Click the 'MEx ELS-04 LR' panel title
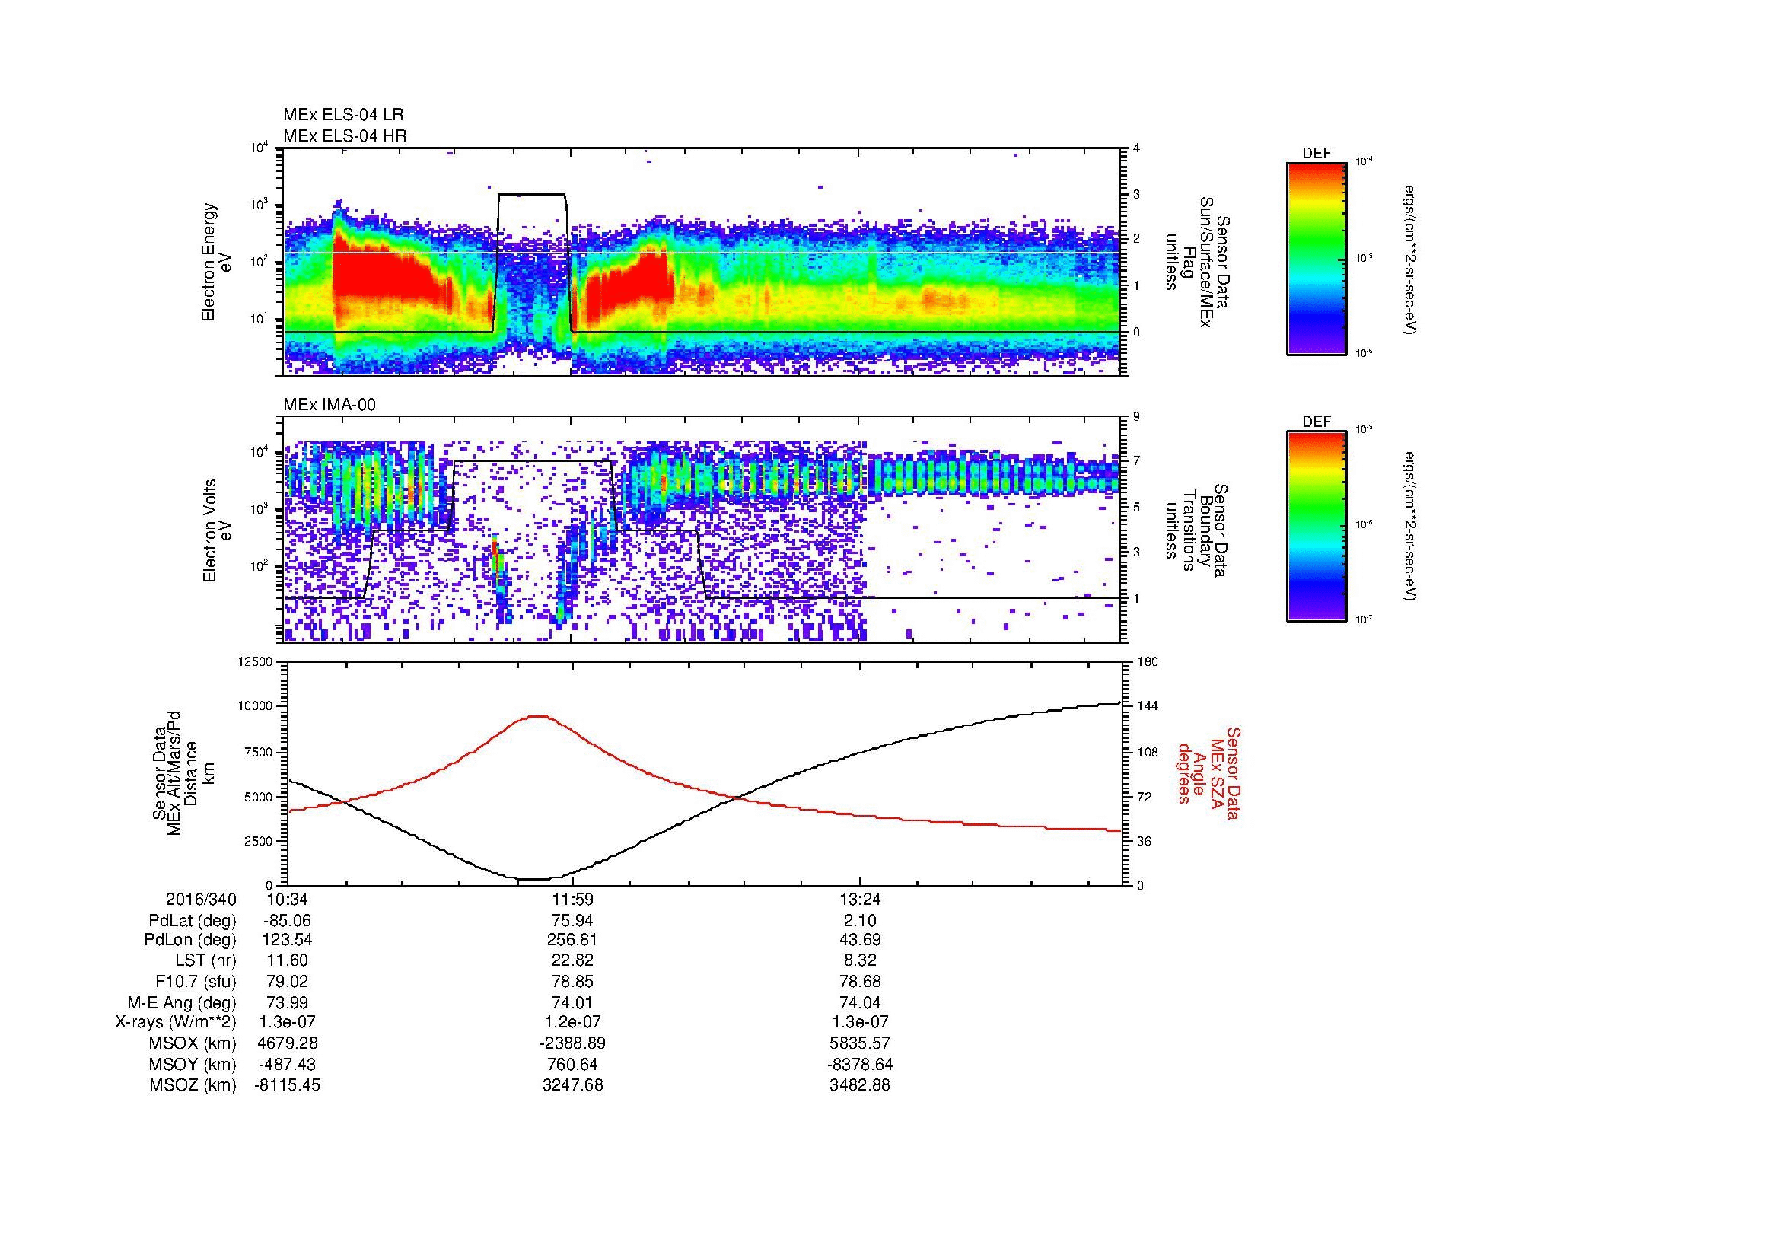1780x1258 pixels. (342, 115)
